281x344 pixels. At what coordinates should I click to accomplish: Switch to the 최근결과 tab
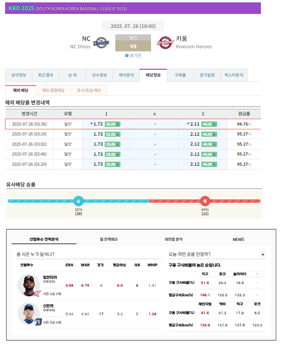(46, 75)
